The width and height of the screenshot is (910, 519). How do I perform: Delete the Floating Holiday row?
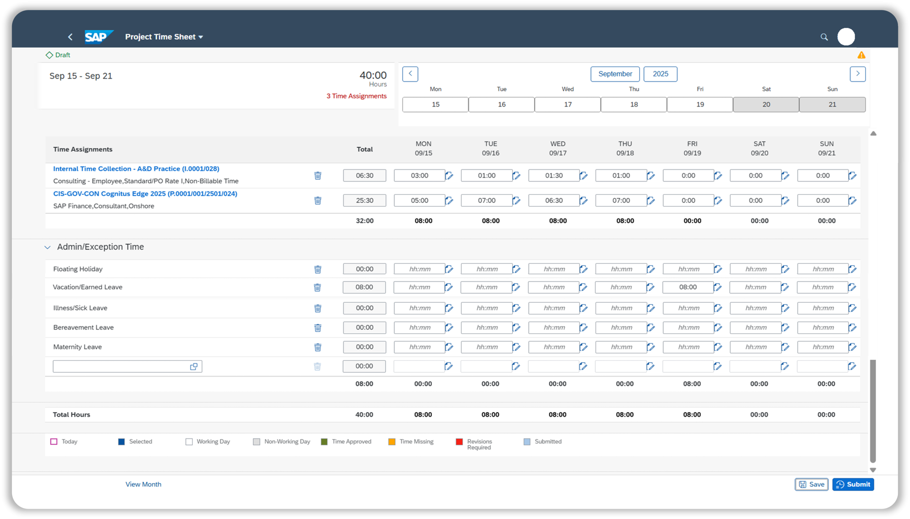pos(318,269)
